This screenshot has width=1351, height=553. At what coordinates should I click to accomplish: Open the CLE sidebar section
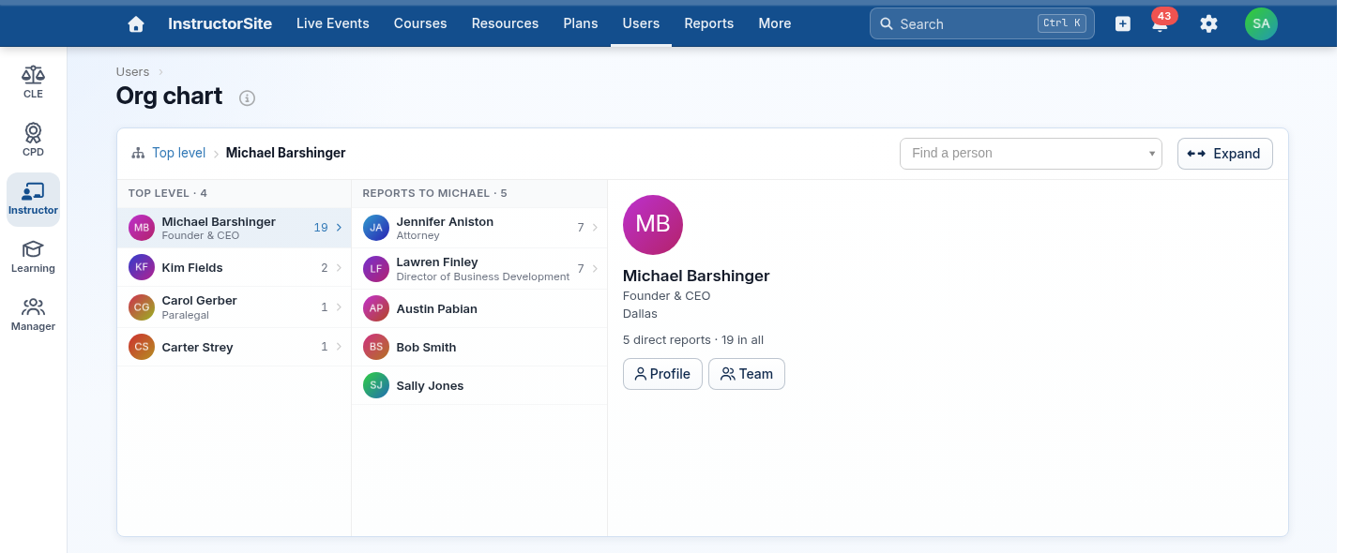pyautogui.click(x=33, y=82)
